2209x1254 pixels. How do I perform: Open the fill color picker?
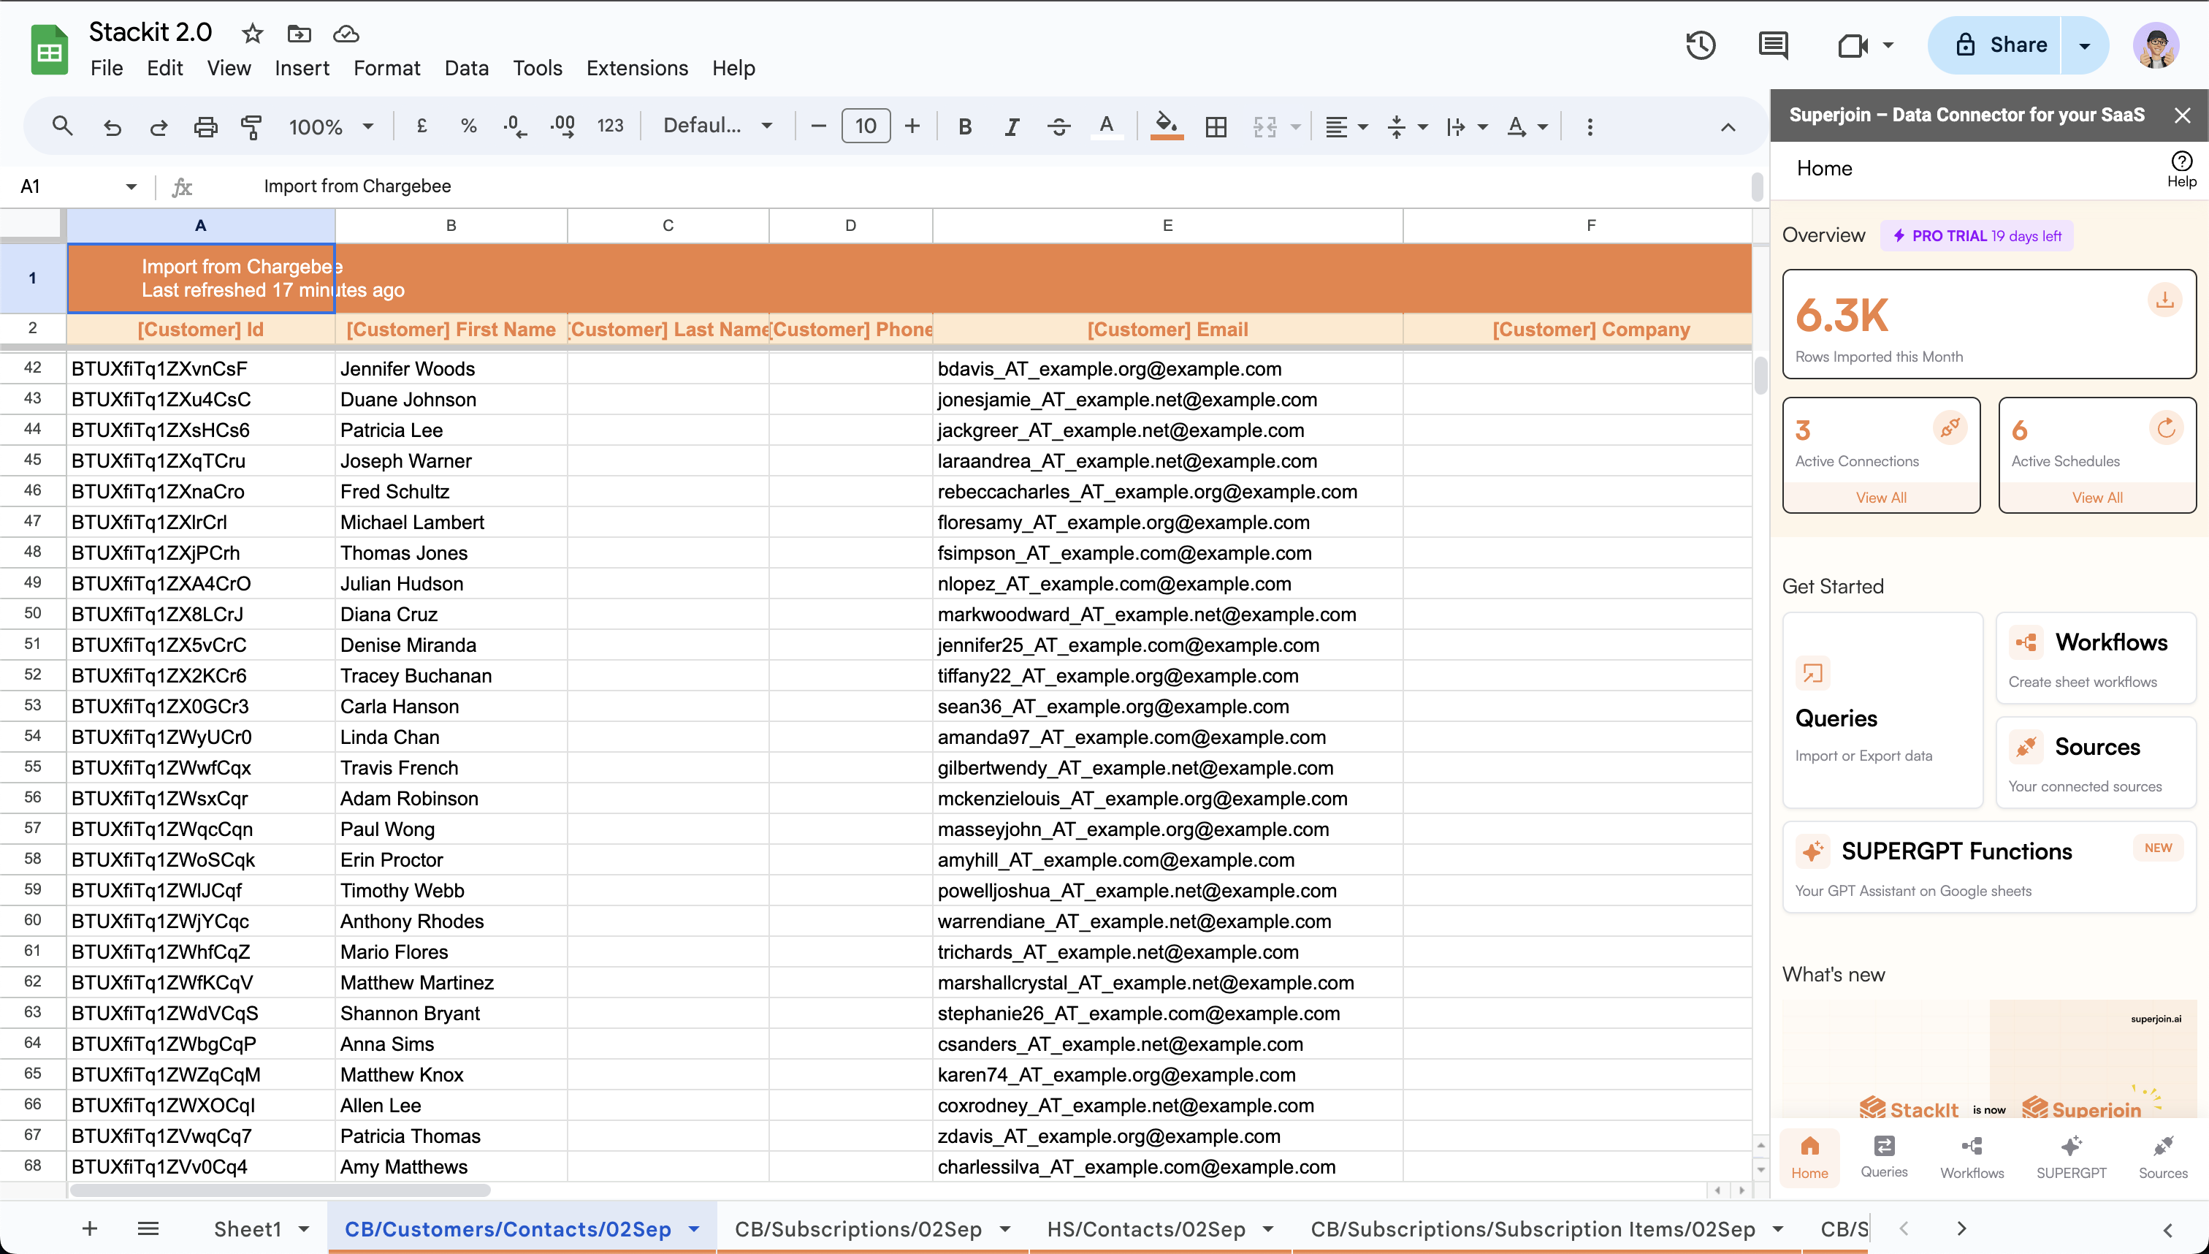point(1167,126)
